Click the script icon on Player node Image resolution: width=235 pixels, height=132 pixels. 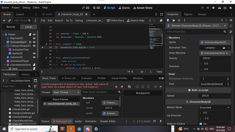(30, 34)
